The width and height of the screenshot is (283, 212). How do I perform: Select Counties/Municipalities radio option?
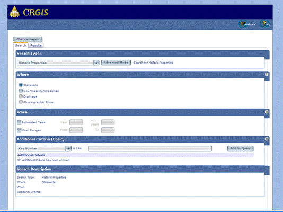(21, 91)
